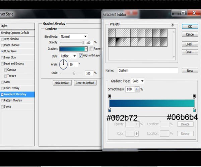This screenshot has width=201, height=167.
Task: Click OK in Gradient Editor
Action: pos(190,26)
